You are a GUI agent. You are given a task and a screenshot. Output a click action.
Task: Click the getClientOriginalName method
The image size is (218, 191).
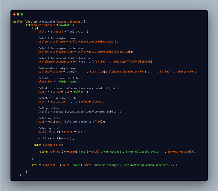click(97, 42)
